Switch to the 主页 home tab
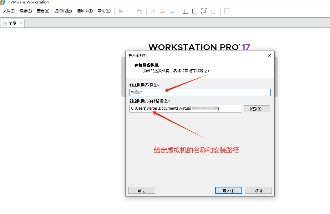This screenshot has width=330, height=214. tap(10, 23)
